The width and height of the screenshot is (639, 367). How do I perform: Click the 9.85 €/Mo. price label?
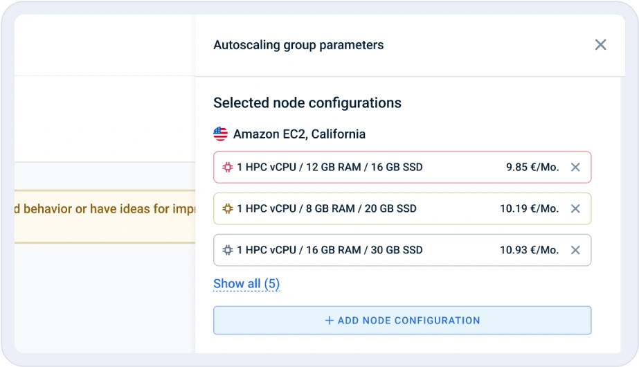(x=532, y=168)
